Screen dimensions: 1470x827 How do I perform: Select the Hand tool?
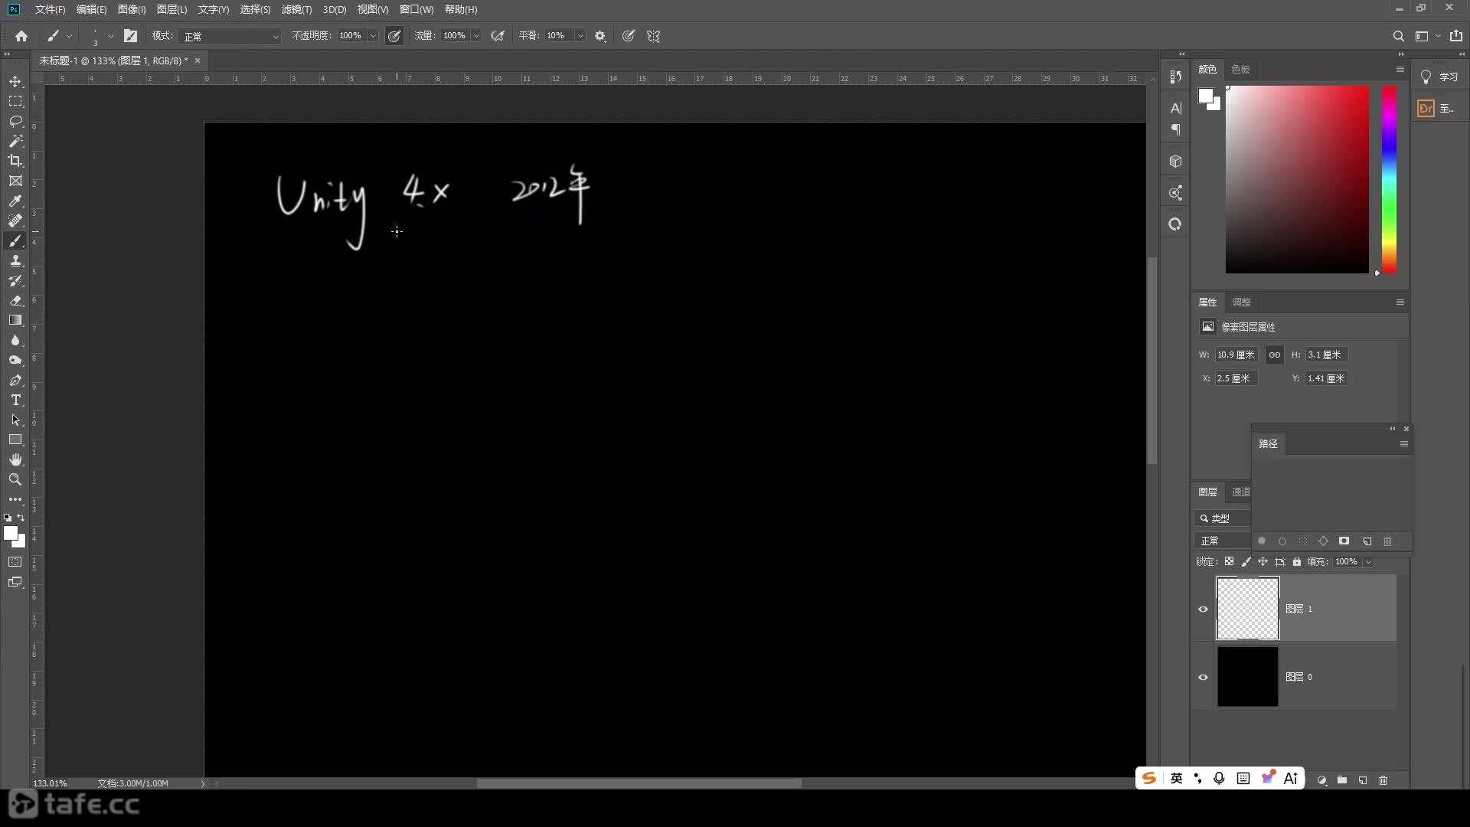coord(15,459)
